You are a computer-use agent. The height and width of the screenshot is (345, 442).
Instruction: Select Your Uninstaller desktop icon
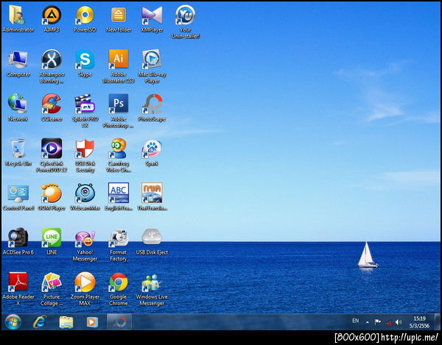click(185, 15)
